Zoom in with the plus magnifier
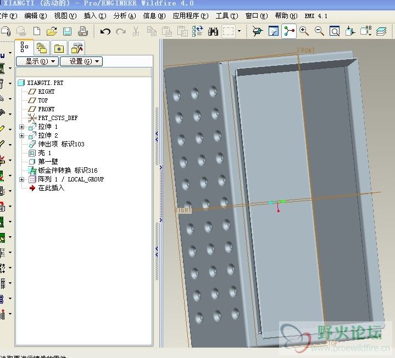This screenshot has height=358, width=395. [x=304, y=31]
